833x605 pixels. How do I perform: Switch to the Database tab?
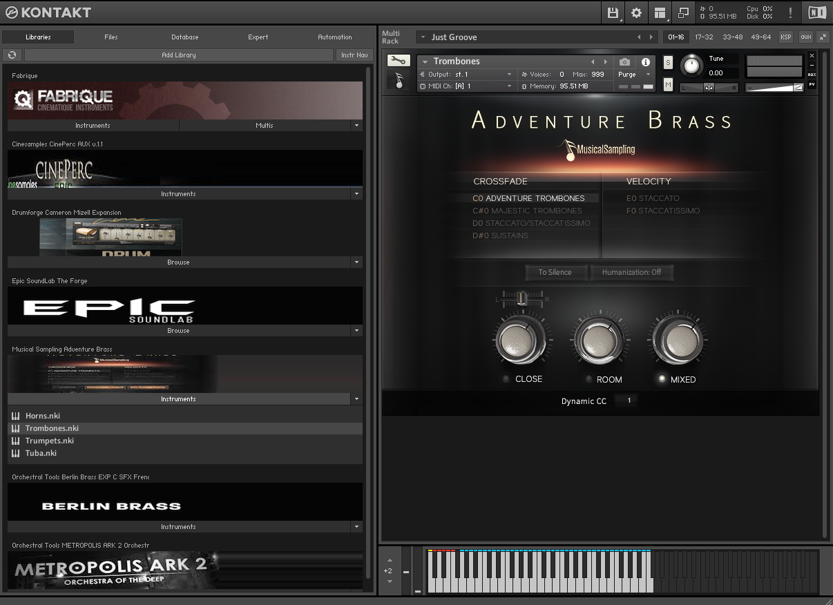(x=185, y=37)
